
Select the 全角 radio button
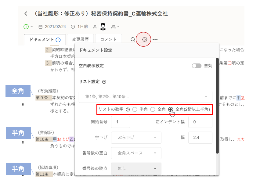pos(153,110)
